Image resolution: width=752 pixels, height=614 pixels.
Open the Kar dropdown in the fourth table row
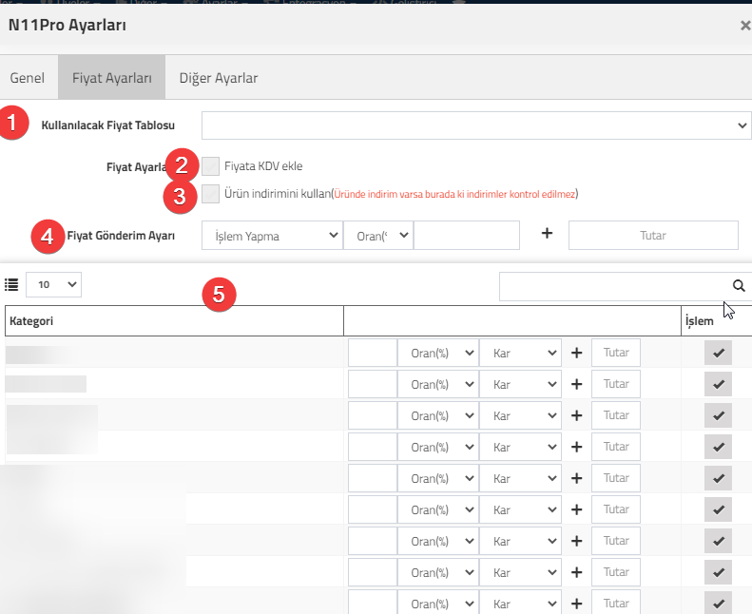[520, 447]
